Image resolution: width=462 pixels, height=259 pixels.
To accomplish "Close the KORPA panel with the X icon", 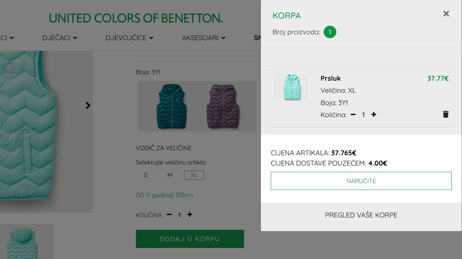I will click(x=446, y=14).
